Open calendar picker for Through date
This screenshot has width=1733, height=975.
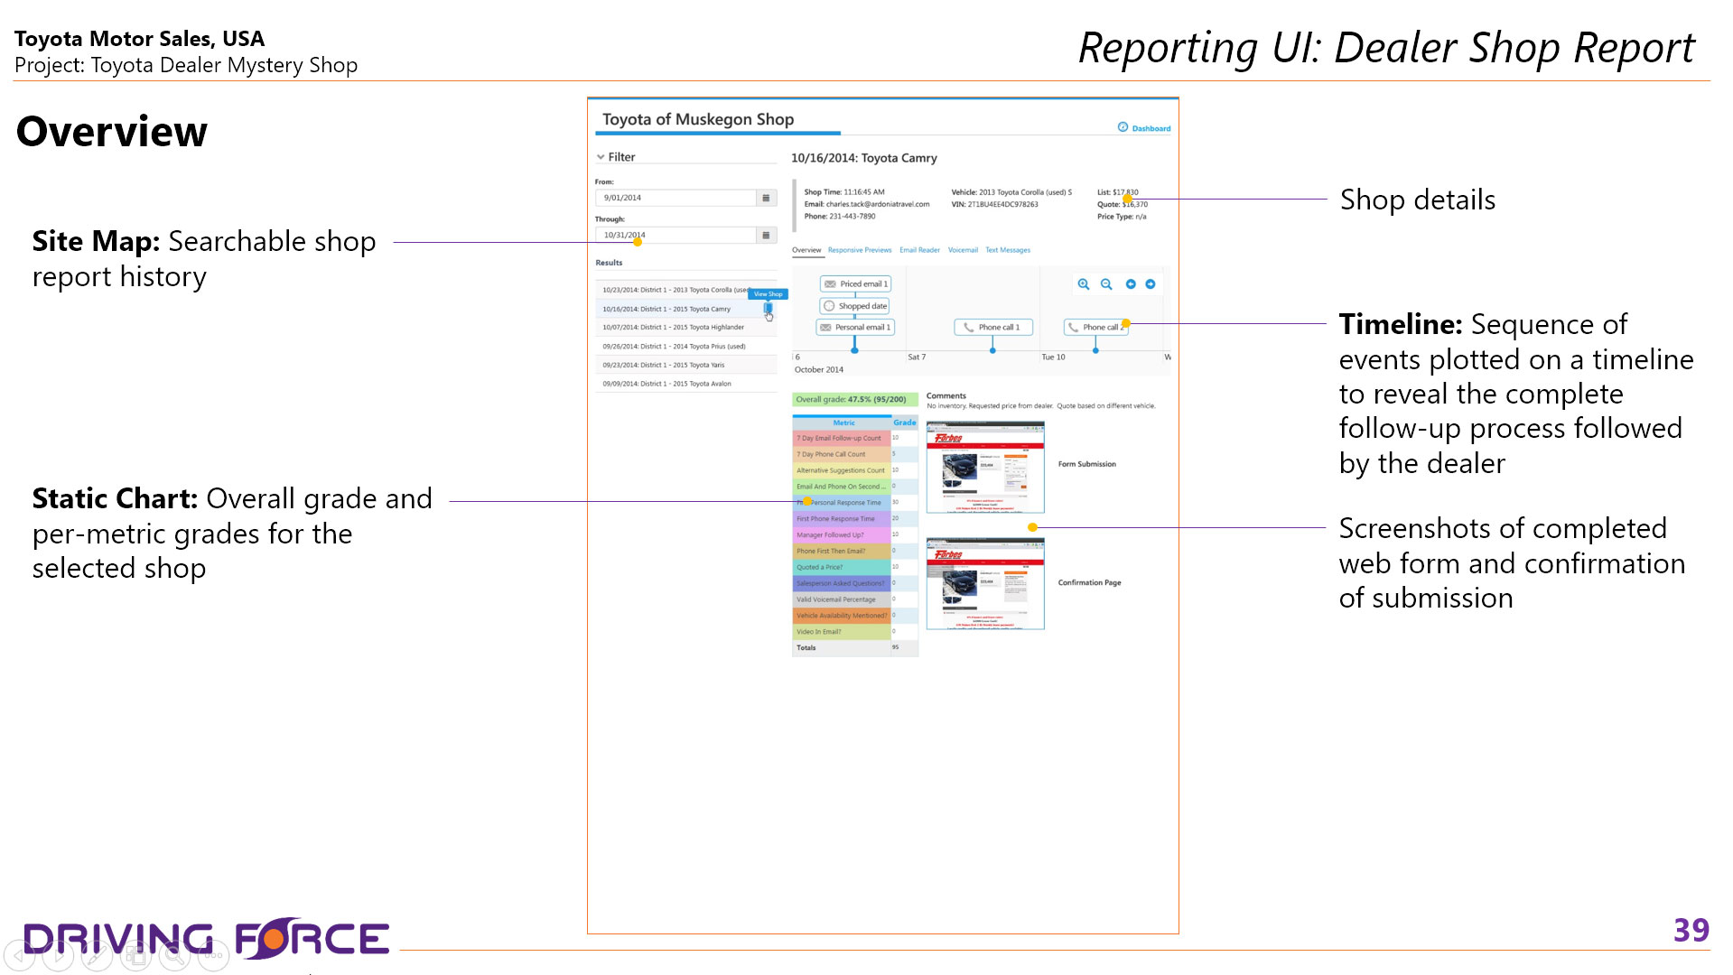pyautogui.click(x=766, y=235)
